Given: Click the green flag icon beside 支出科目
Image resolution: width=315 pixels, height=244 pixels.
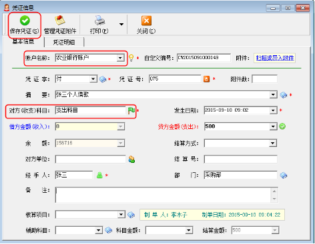Looking at the screenshot, I should 131,110.
